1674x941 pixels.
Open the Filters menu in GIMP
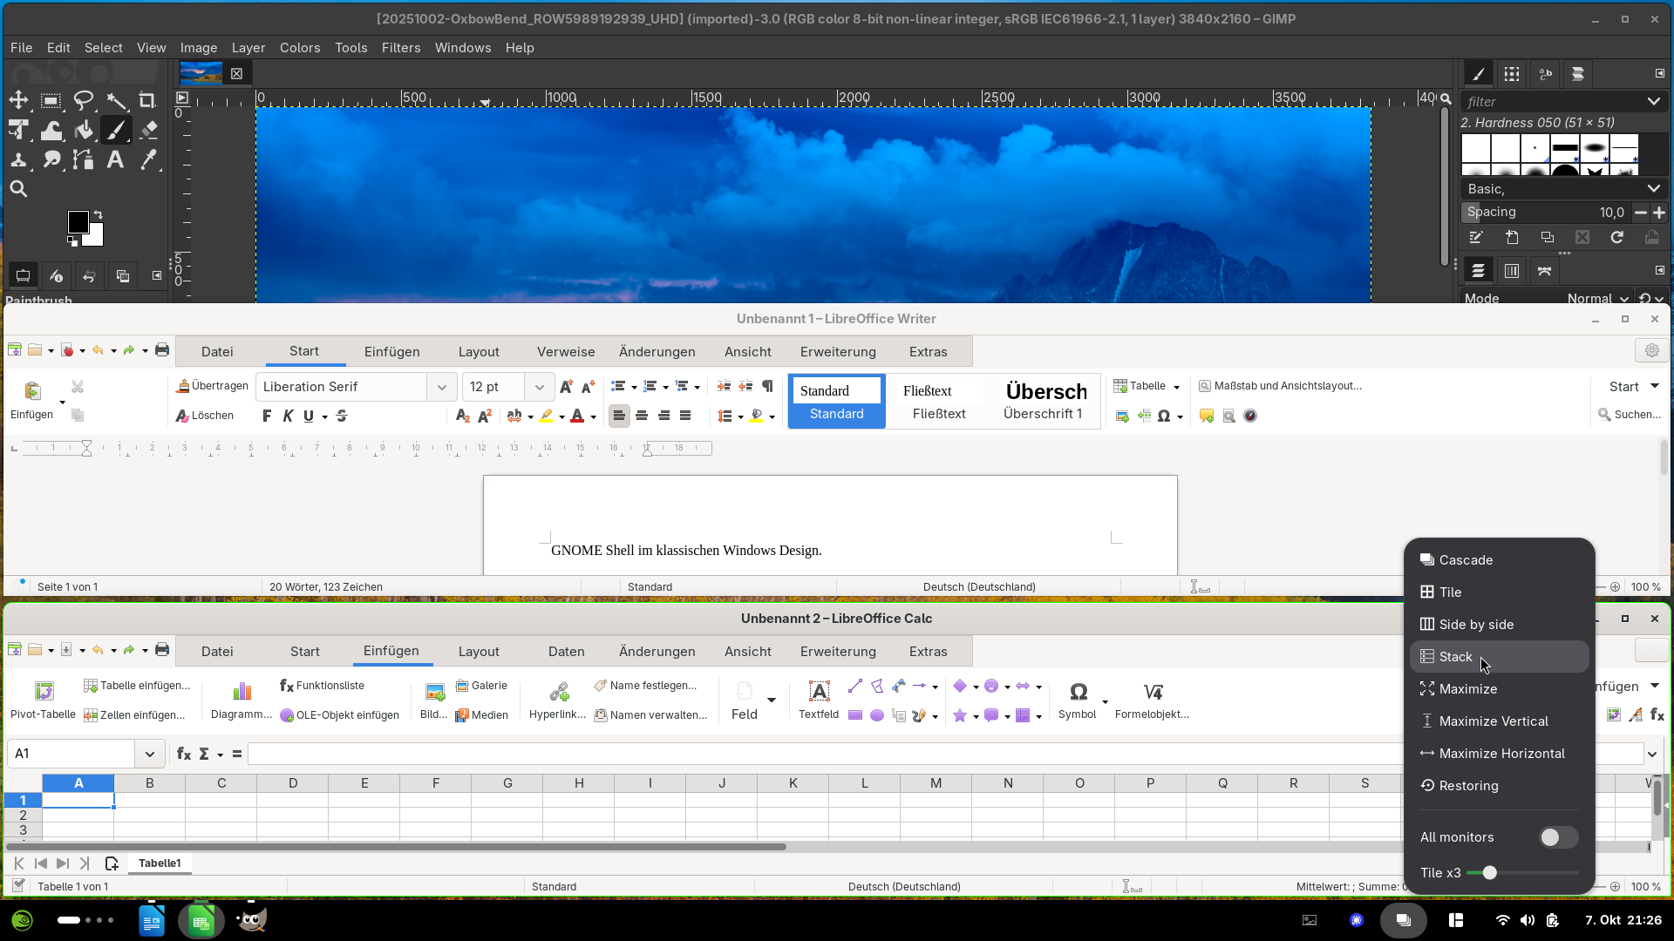point(400,48)
